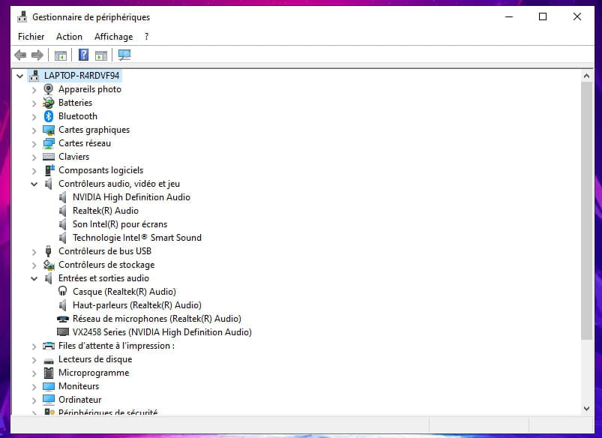
Task: Select VX2458 Series (NVIDIA High Definition Audio) text
Action: tap(162, 332)
